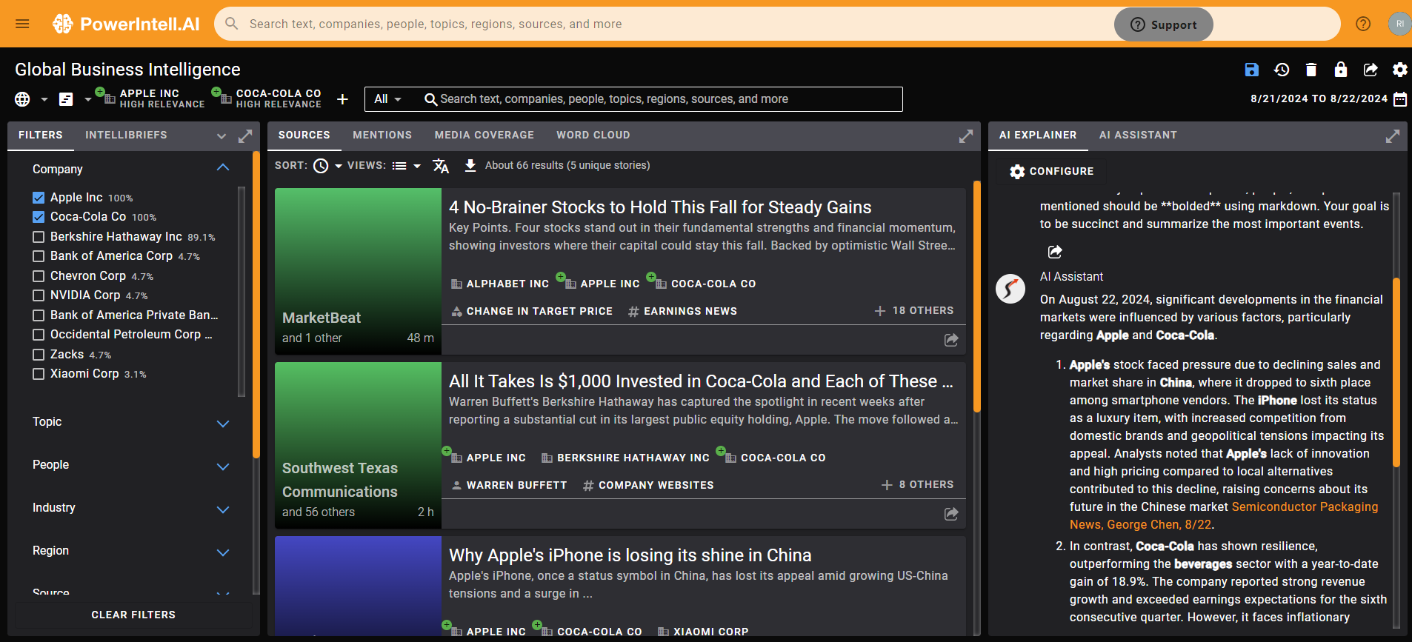Screen dimensions: 1412x642
Task: Open the history clock icon
Action: pos(1282,70)
